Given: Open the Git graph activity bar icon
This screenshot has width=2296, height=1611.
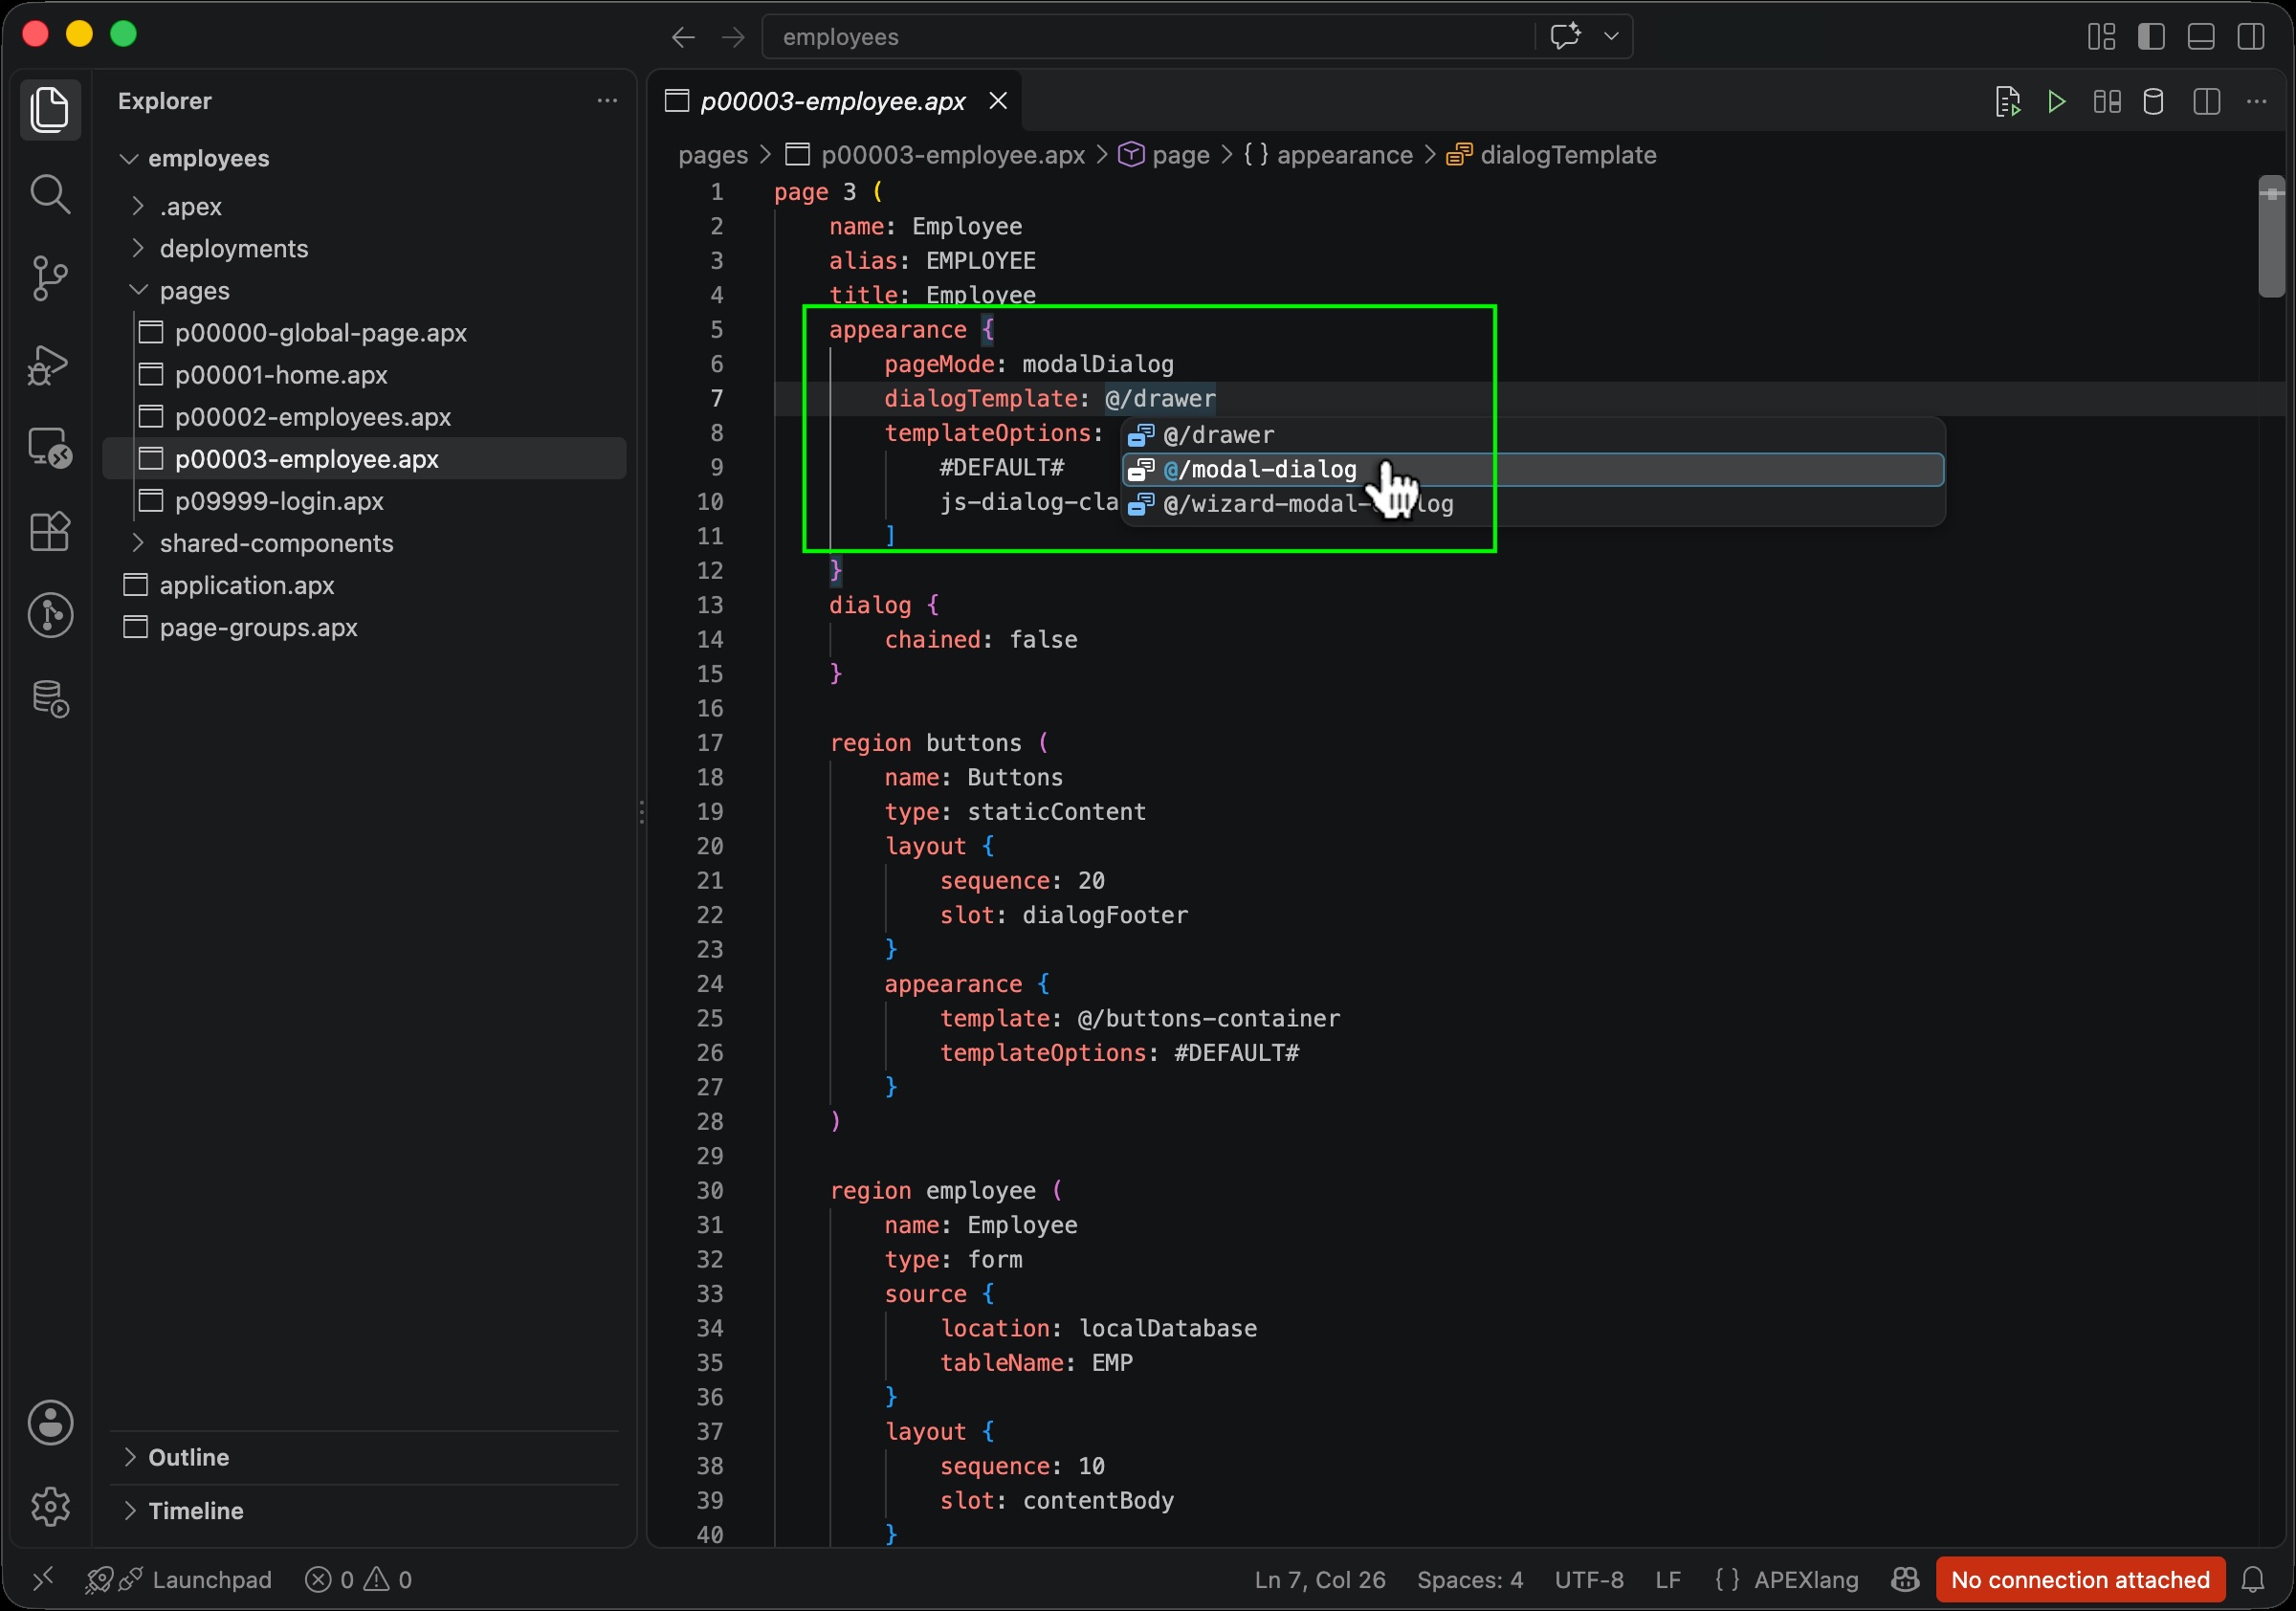Looking at the screenshot, I should 50,615.
